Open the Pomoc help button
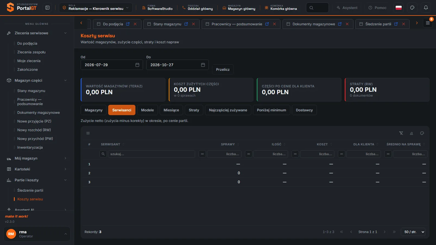 [377, 8]
